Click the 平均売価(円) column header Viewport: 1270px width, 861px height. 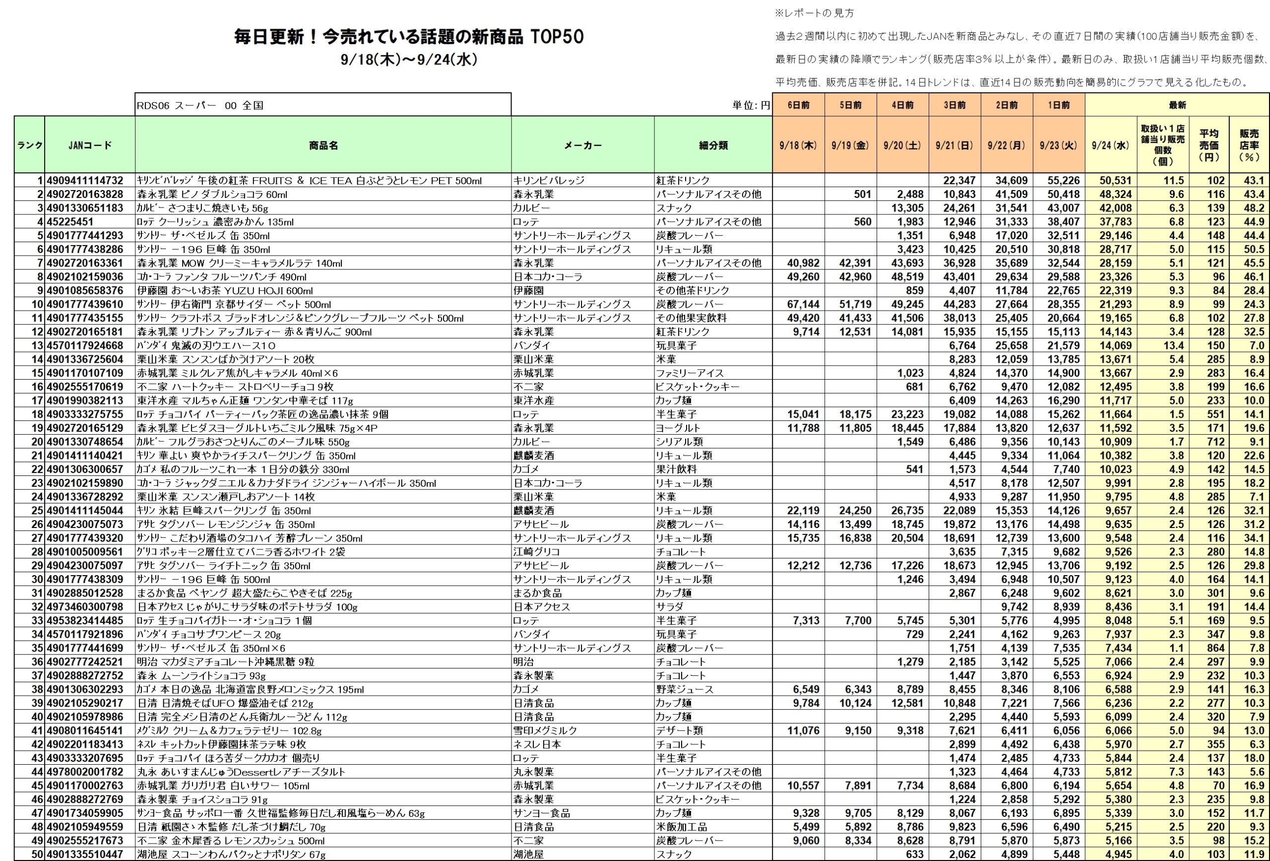(x=1209, y=145)
